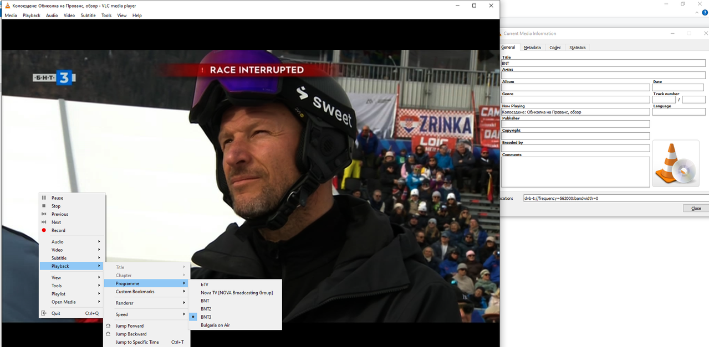709x347 pixels.
Task: Click the Location field with dvb-t URL
Action: [x=616, y=198]
